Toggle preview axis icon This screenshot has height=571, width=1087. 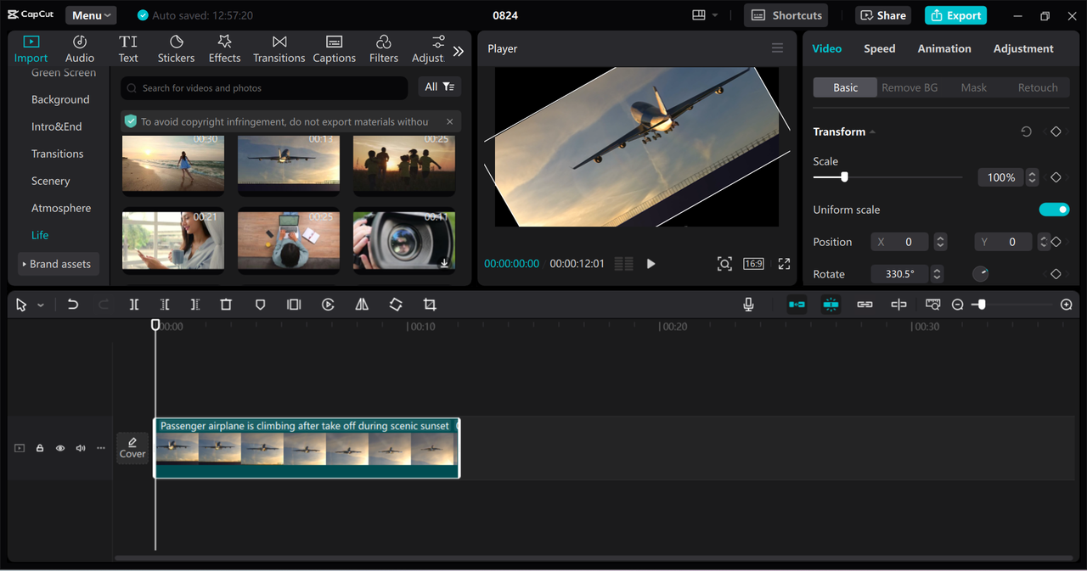click(x=898, y=305)
